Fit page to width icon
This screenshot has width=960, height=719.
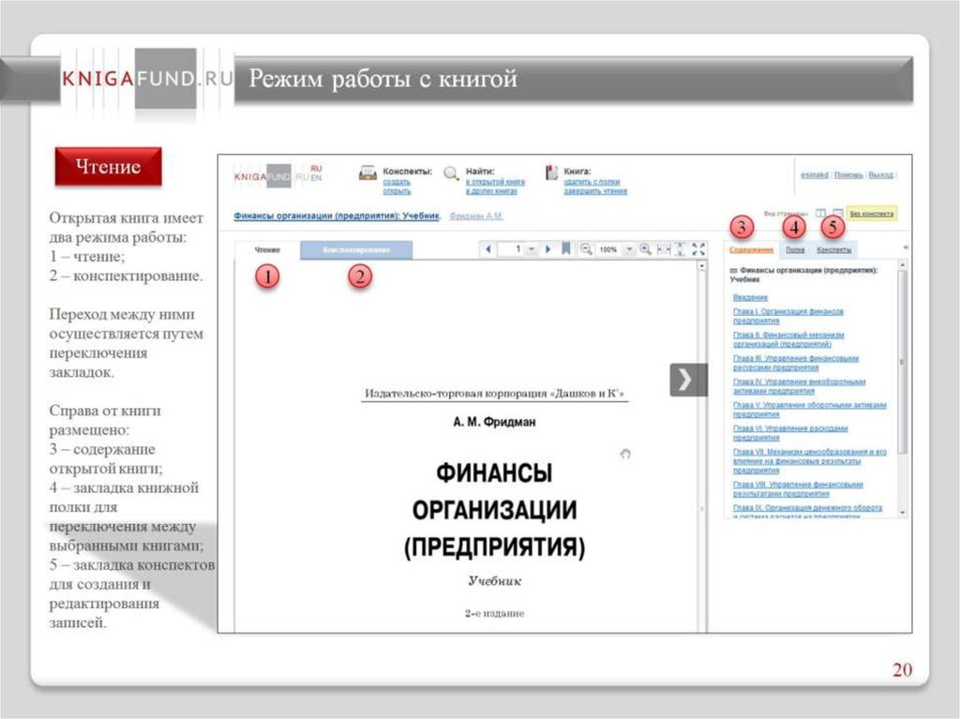[x=663, y=249]
